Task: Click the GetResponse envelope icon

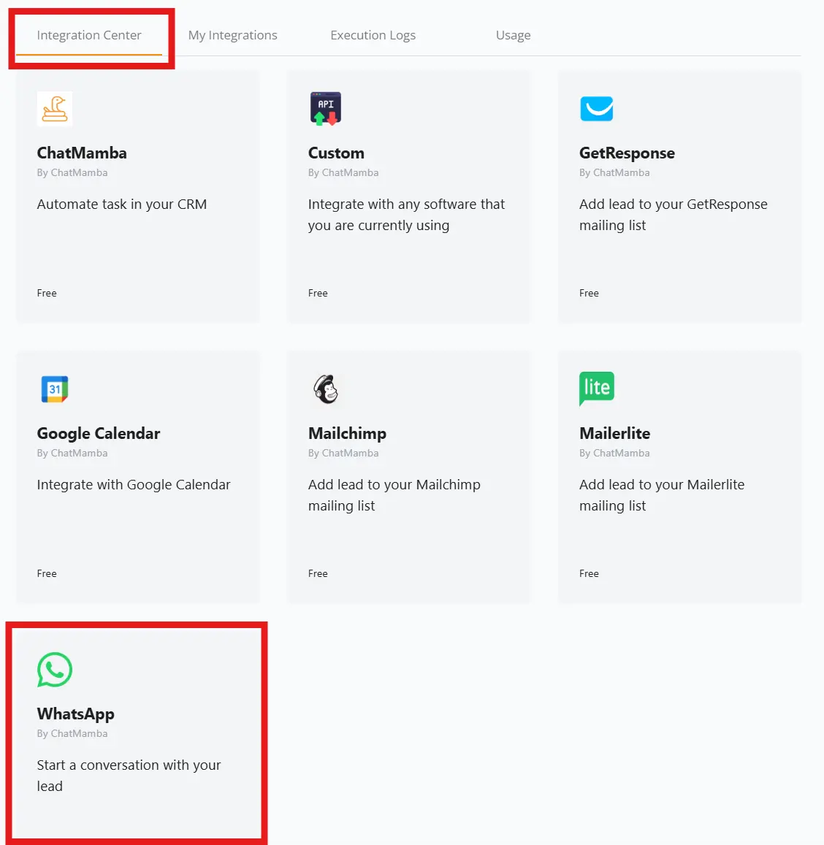Action: (x=596, y=108)
